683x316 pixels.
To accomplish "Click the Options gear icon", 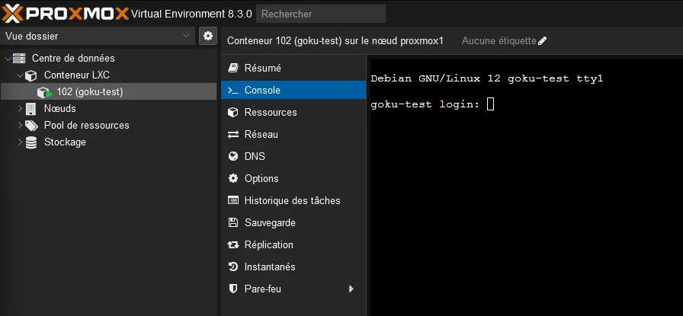I will point(233,178).
